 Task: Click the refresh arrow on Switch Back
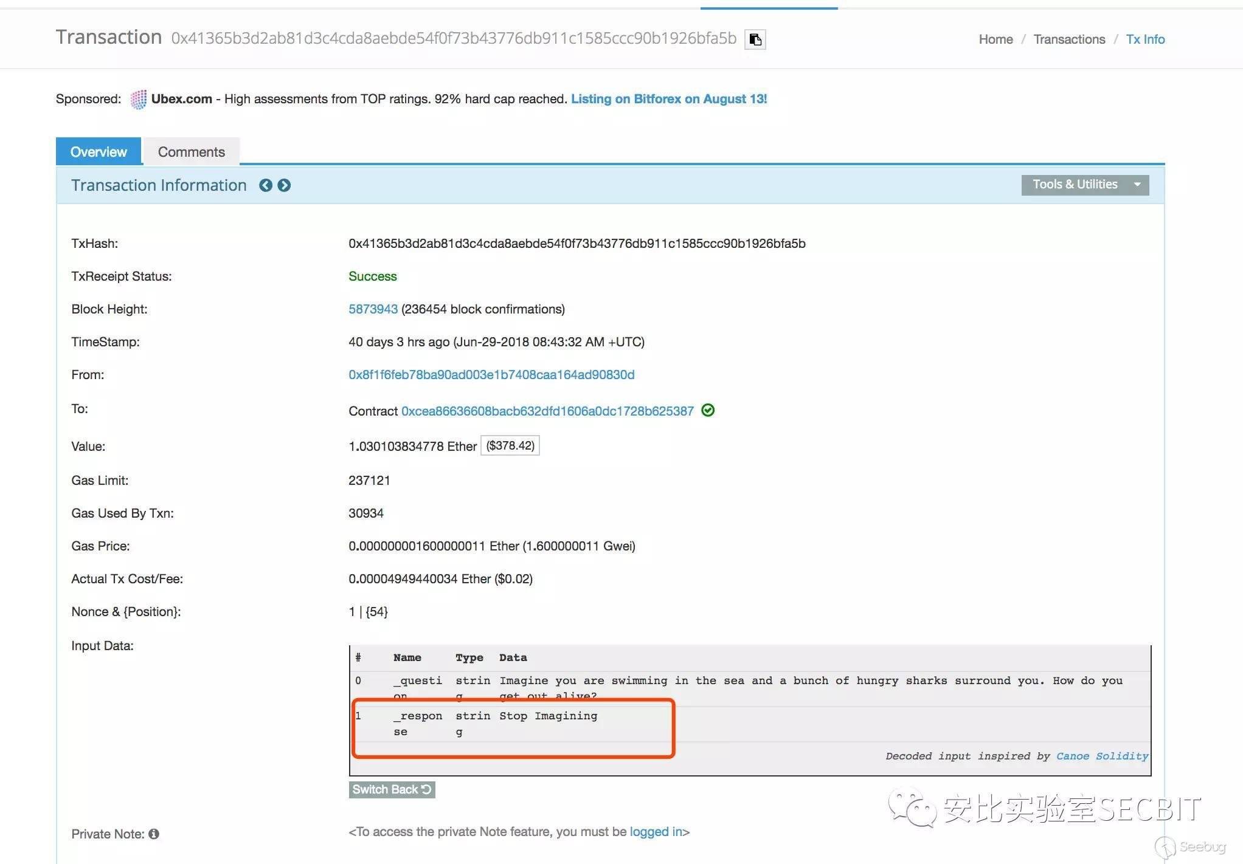pyautogui.click(x=426, y=789)
